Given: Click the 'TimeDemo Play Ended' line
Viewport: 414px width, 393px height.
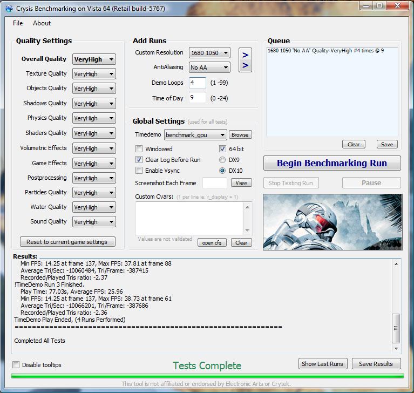Looking at the screenshot, I should click(70, 320).
